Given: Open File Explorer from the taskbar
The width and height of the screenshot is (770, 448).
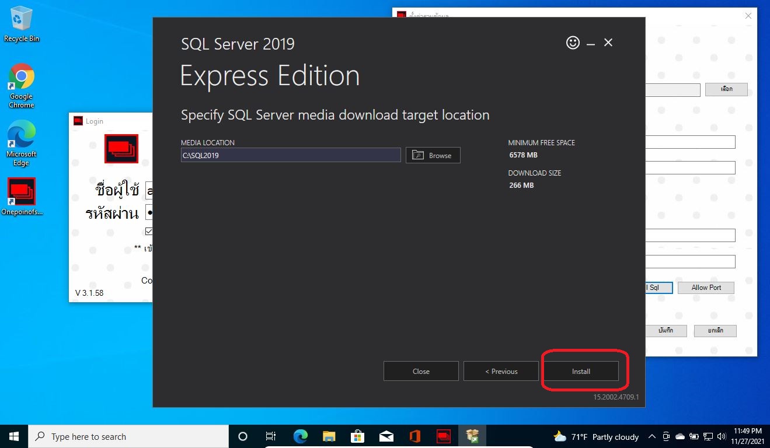Looking at the screenshot, I should coord(329,436).
